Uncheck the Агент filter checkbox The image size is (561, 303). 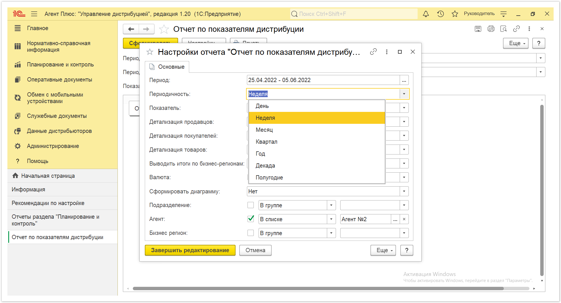(251, 219)
